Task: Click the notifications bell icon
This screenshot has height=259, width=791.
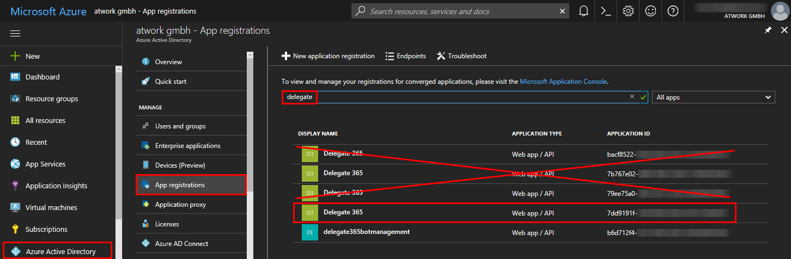Action: (584, 11)
